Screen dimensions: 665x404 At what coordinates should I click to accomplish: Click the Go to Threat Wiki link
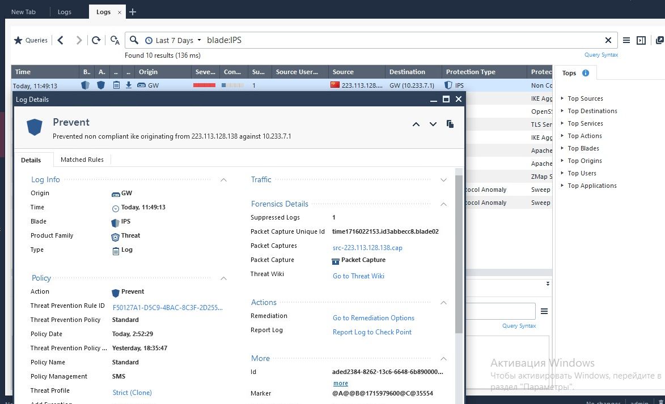coord(358,276)
